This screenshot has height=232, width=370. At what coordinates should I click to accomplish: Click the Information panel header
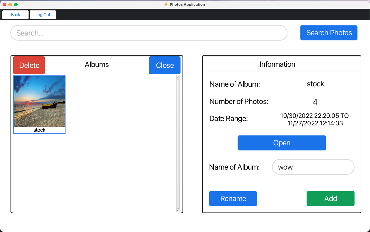point(277,64)
